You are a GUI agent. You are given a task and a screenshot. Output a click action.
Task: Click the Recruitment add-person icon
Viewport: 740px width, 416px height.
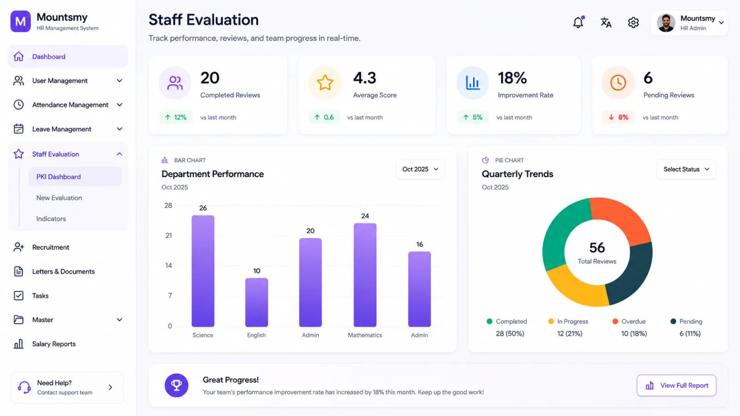tap(18, 247)
